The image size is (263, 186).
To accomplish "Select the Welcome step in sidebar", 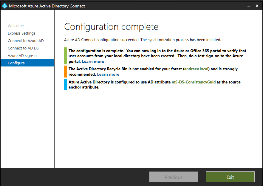I will coord(16,26).
